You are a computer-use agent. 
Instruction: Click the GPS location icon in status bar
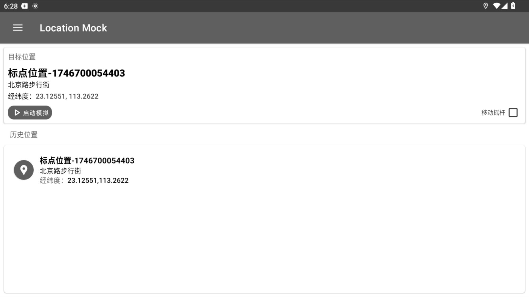pyautogui.click(x=485, y=6)
